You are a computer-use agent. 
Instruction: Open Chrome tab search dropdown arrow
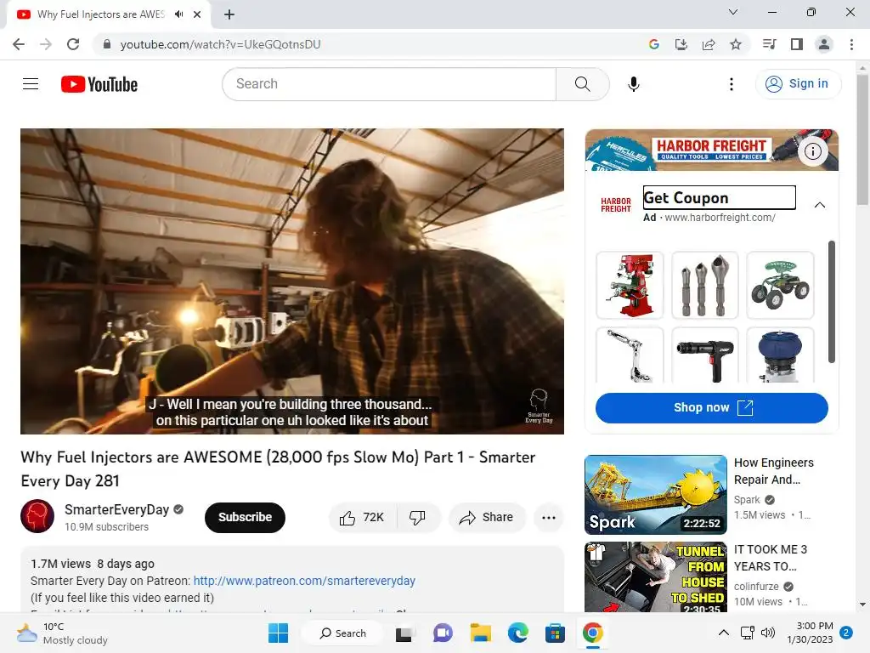click(732, 12)
